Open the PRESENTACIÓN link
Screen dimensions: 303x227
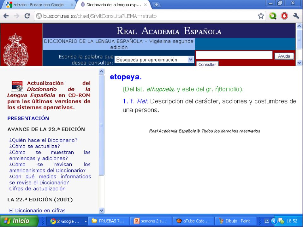28,118
